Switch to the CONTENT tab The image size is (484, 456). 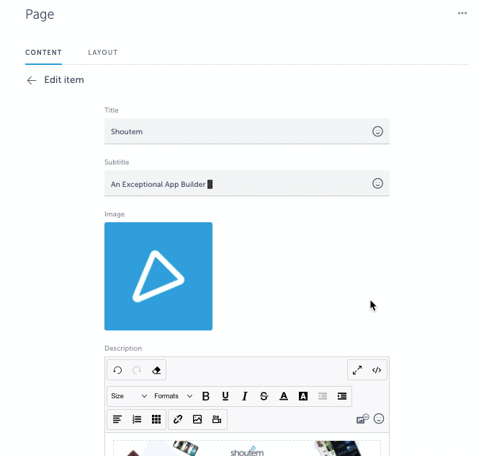point(43,53)
